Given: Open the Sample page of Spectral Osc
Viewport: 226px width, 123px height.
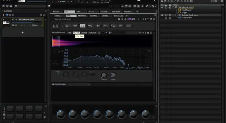Looking at the screenshot, I should [x=84, y=33].
